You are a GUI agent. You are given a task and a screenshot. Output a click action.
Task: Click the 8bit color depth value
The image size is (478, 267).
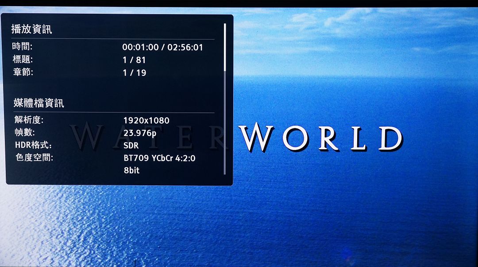click(x=132, y=170)
